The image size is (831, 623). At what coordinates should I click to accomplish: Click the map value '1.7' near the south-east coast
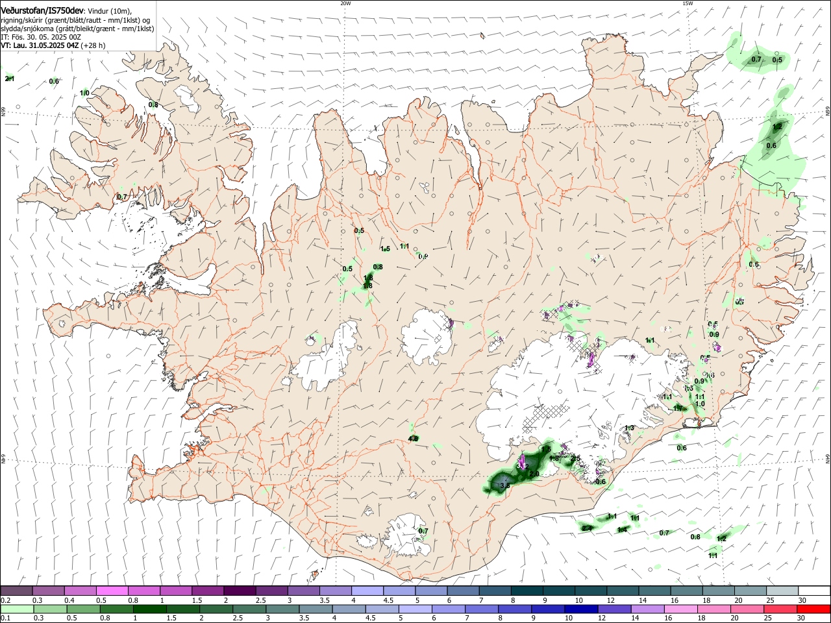point(678,408)
